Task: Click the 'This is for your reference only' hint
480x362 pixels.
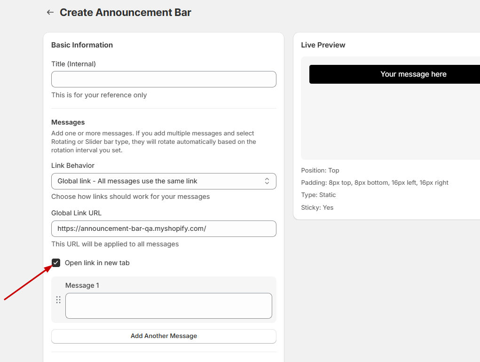Action: (x=99, y=95)
